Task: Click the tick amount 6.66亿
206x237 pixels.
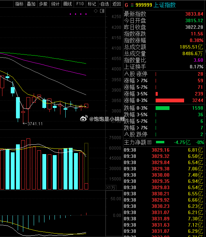Action: tap(196, 200)
